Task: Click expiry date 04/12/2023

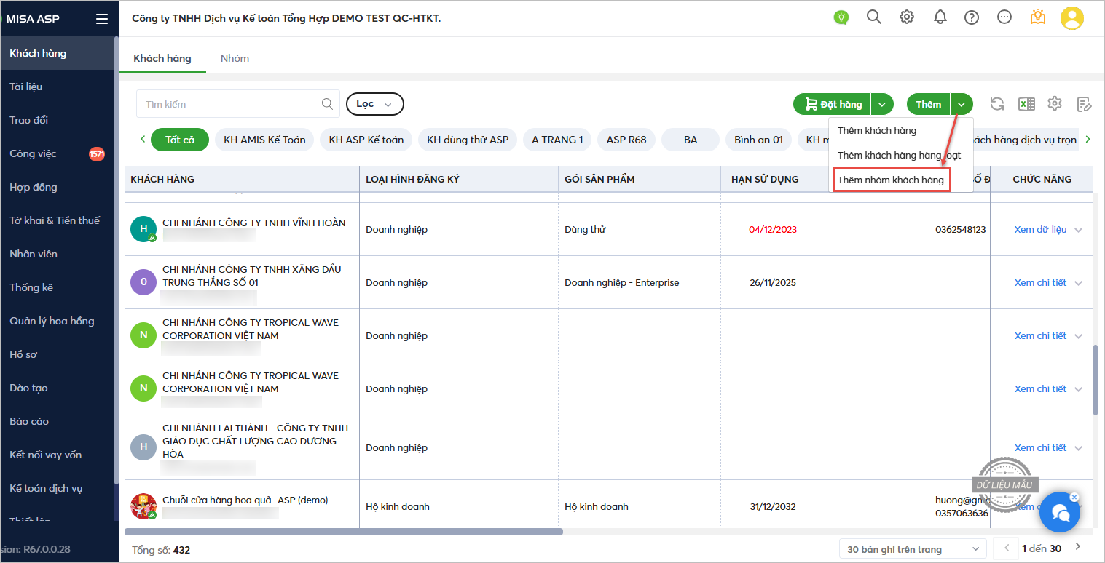Action: coord(773,230)
